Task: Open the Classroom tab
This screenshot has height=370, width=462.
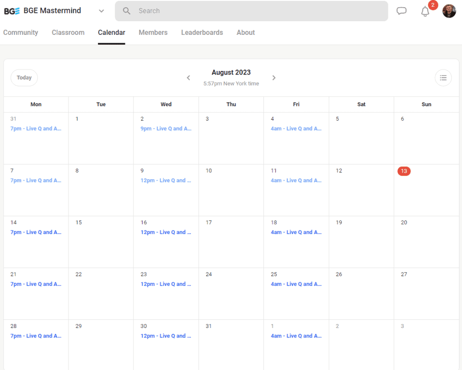Action: pos(68,33)
